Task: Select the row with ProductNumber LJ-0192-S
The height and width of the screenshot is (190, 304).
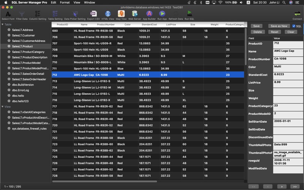Action: tap(148, 81)
